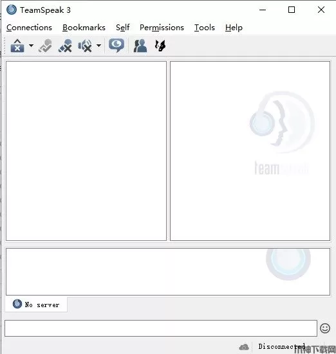Click the Disconnected status text
The width and height of the screenshot is (336, 354).
pyautogui.click(x=282, y=346)
